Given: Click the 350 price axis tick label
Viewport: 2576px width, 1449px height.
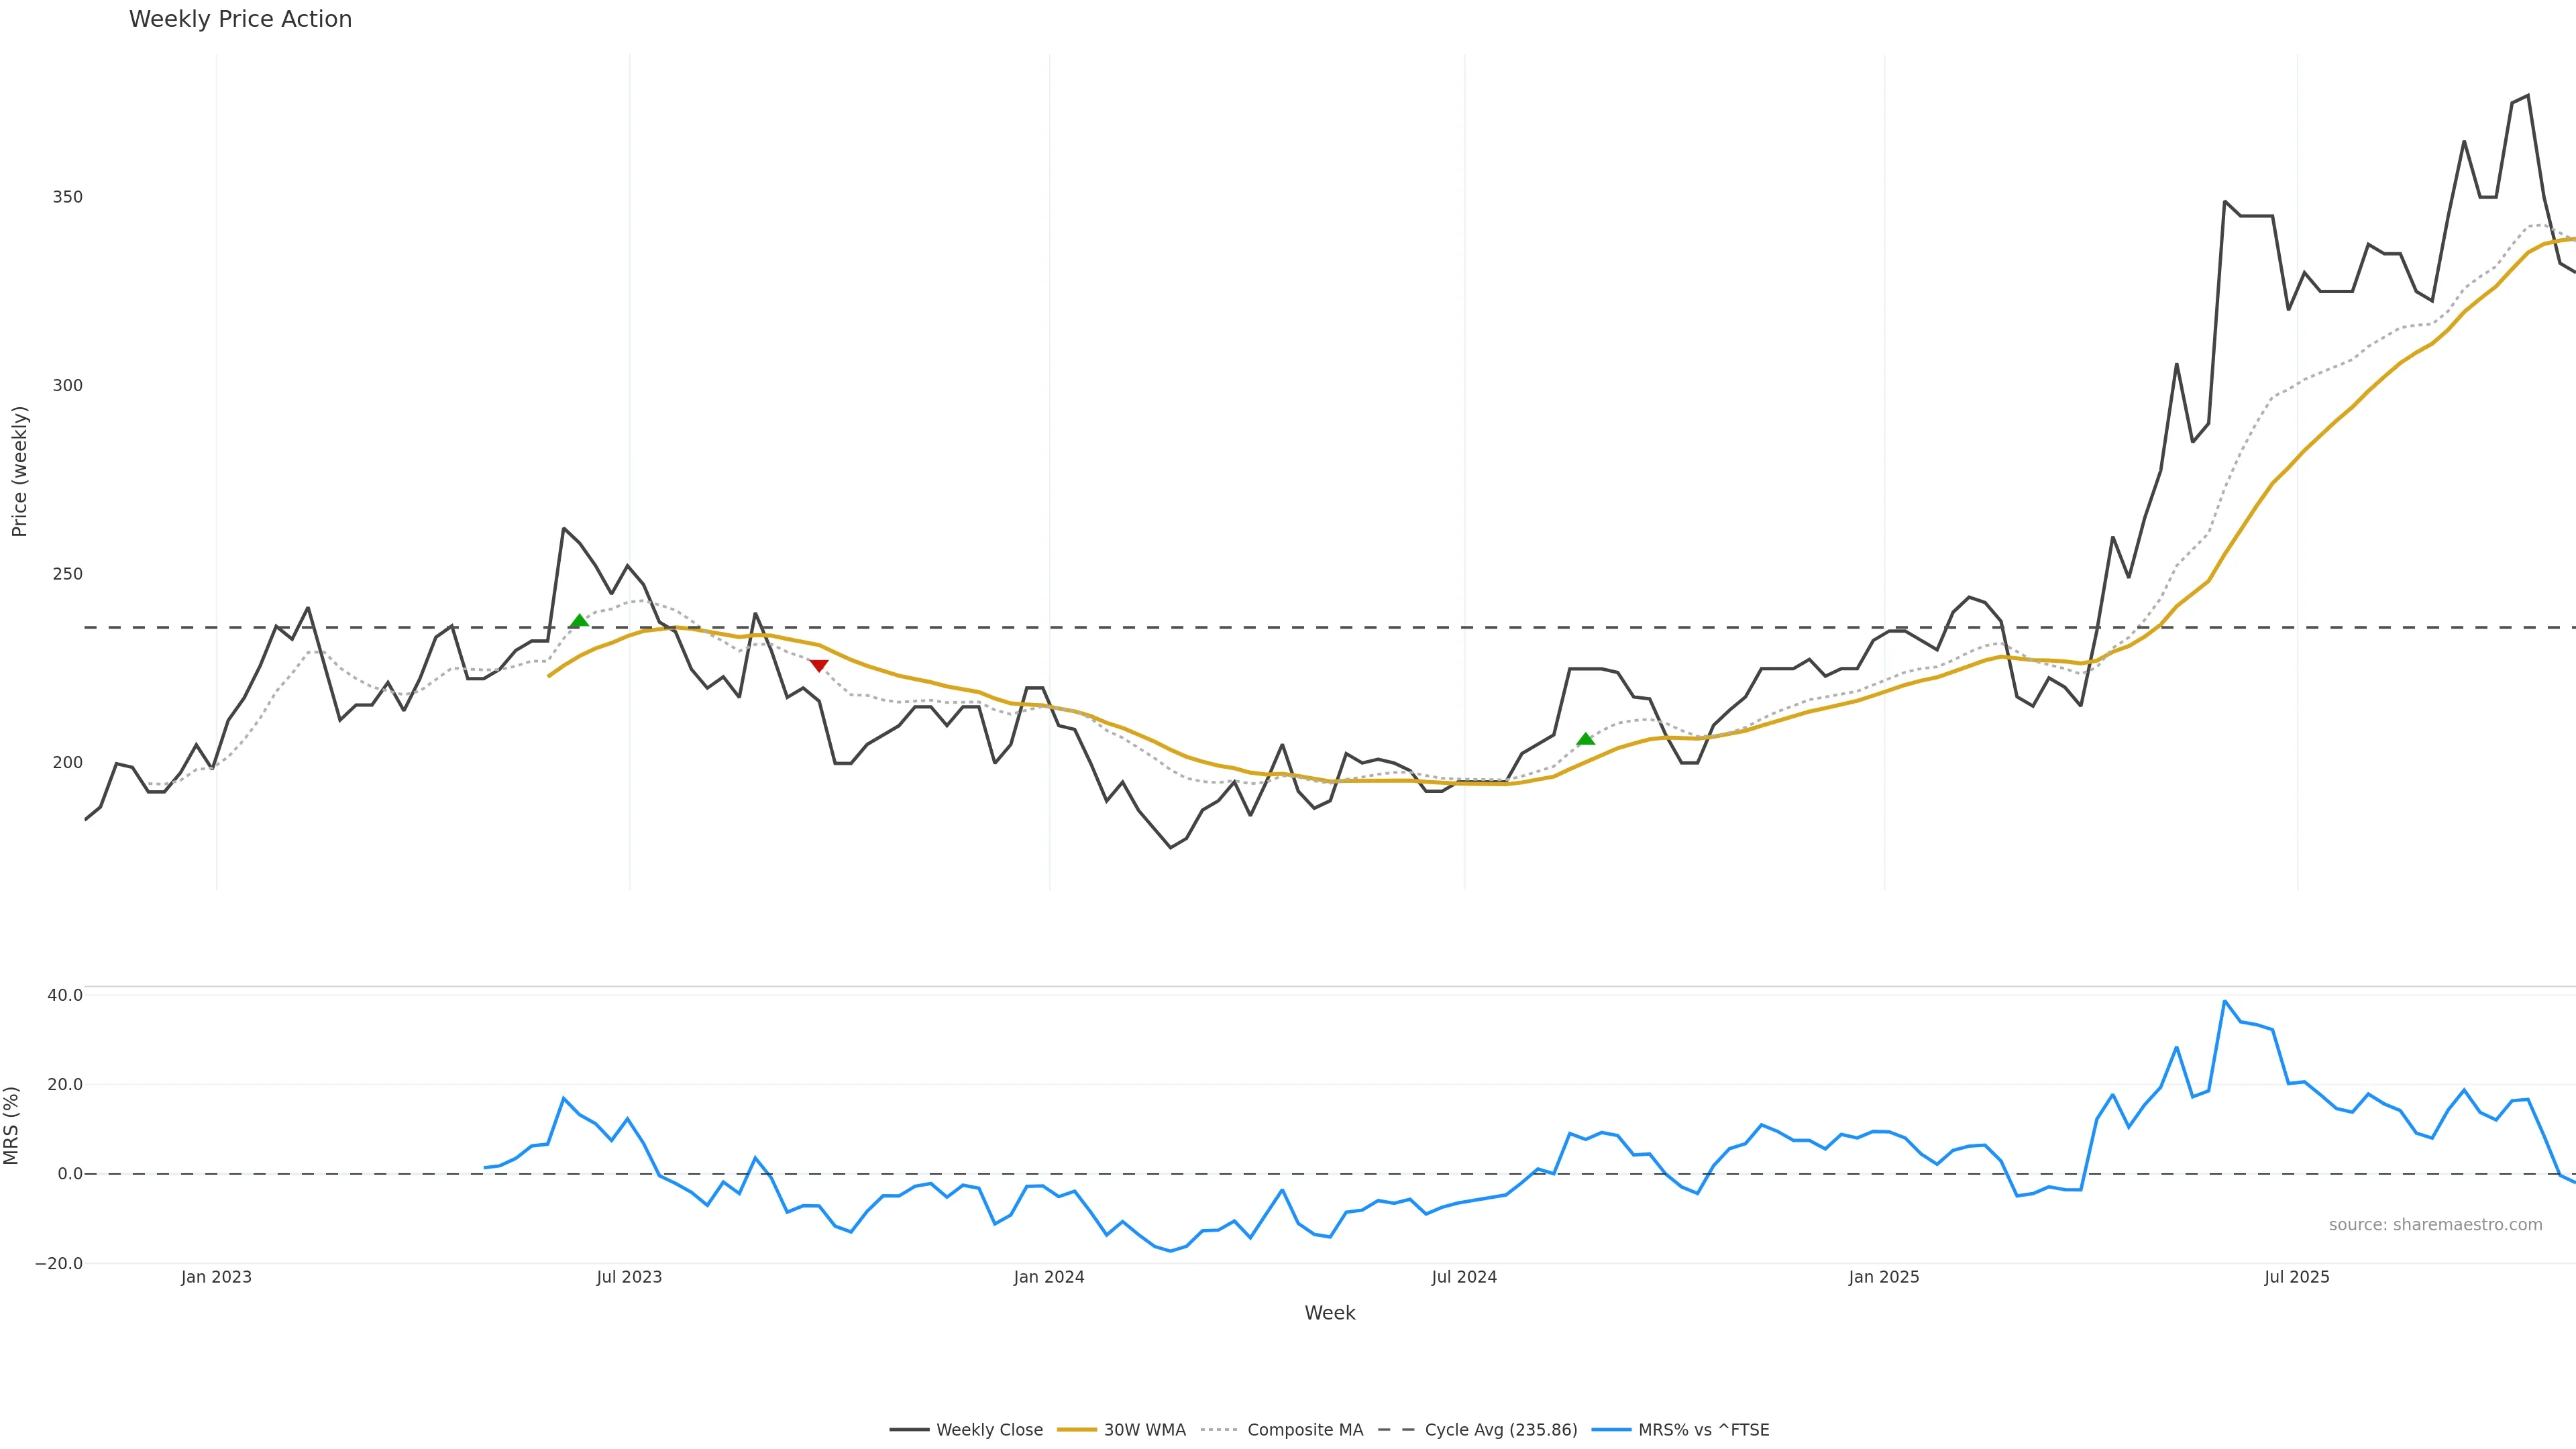Looking at the screenshot, I should 68,197.
